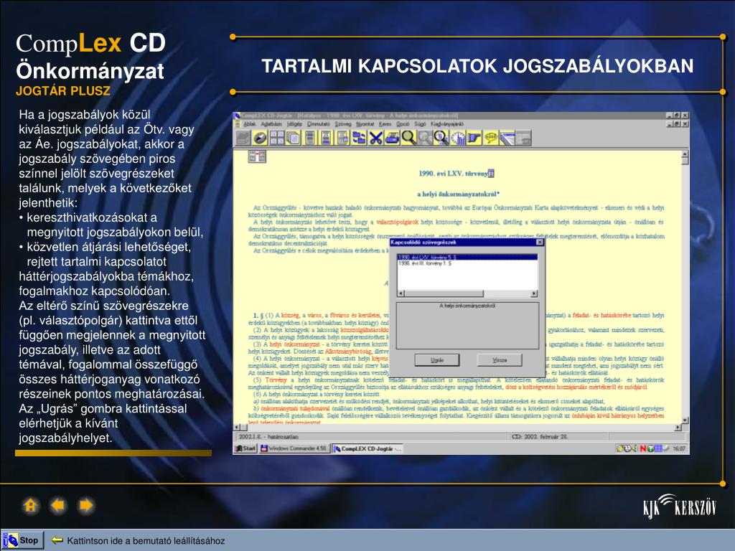This screenshot has height=551, width=735.
Task: Click the document horizontal scroll-left arrow
Action: [237, 428]
